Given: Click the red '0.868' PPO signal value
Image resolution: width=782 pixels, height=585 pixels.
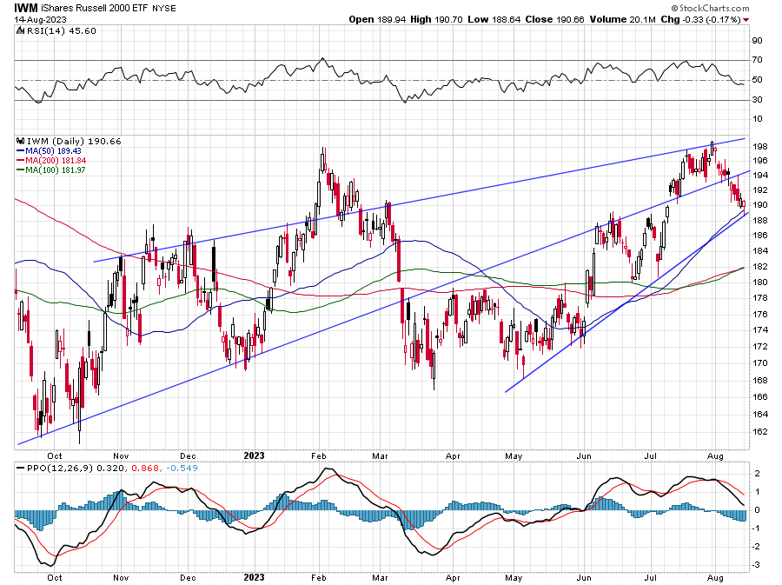Looking at the screenshot, I should coord(145,469).
